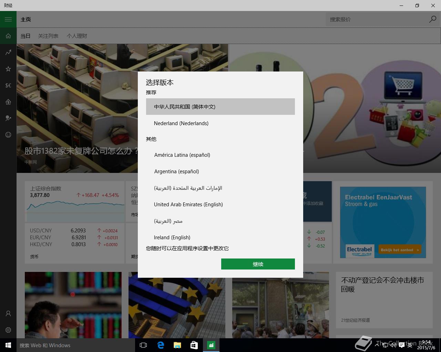Switch to the 个人理财 tab
Image resolution: width=441 pixels, height=352 pixels.
[x=77, y=36]
